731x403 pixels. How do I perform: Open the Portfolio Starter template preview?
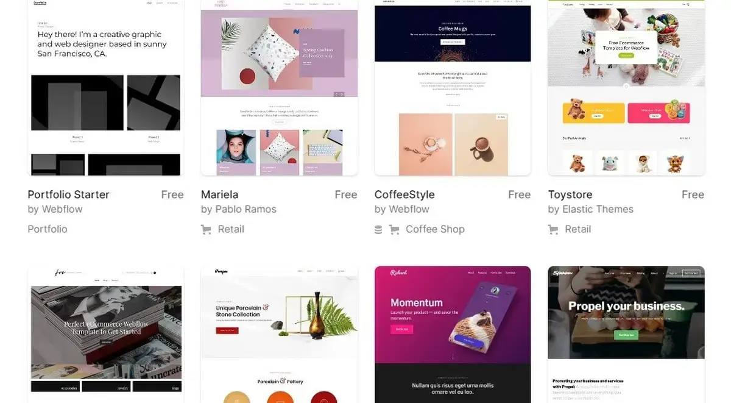(x=105, y=88)
